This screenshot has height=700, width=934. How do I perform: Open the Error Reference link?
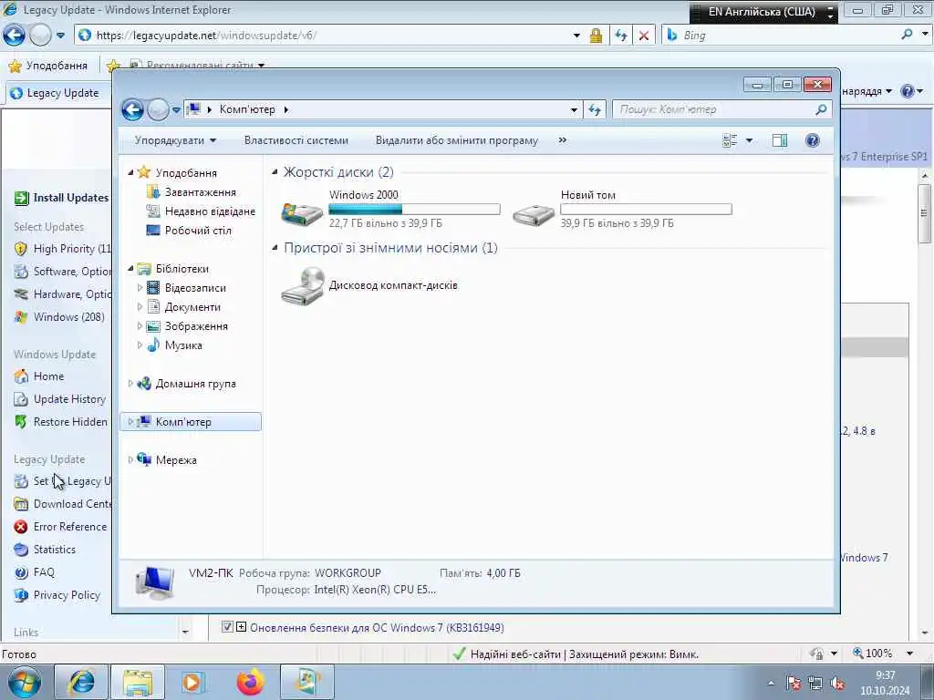point(69,527)
